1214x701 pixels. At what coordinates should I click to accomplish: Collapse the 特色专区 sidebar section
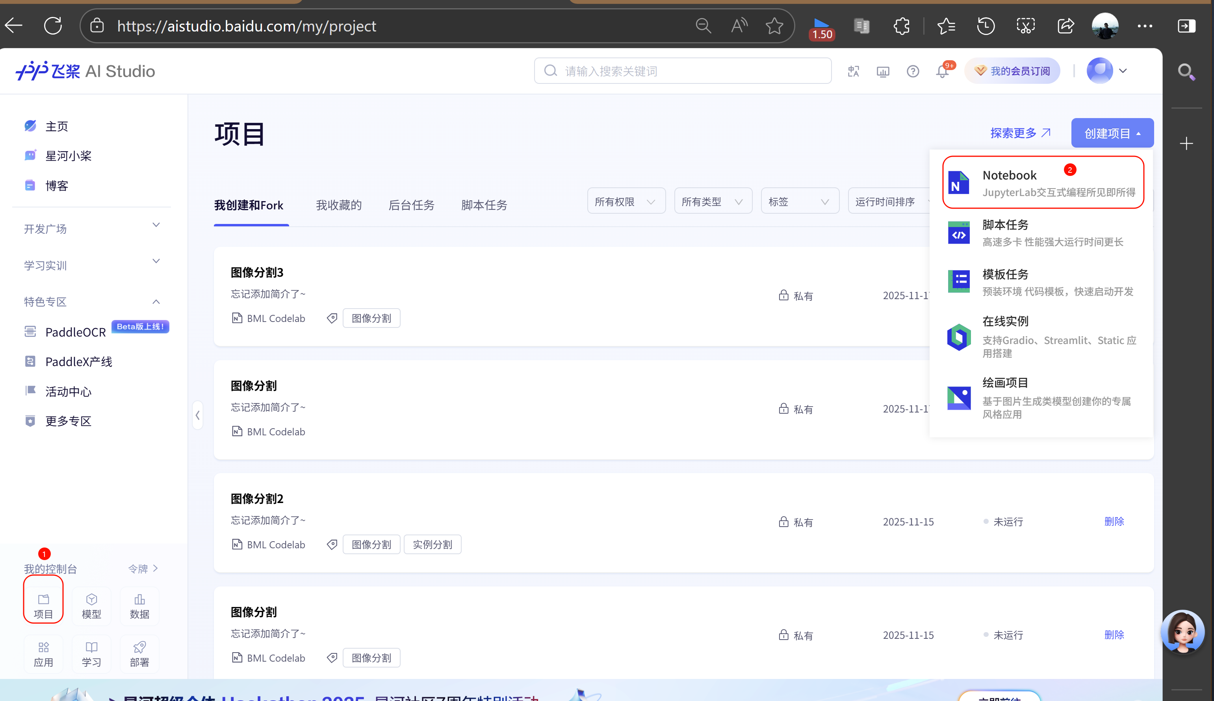coord(91,301)
